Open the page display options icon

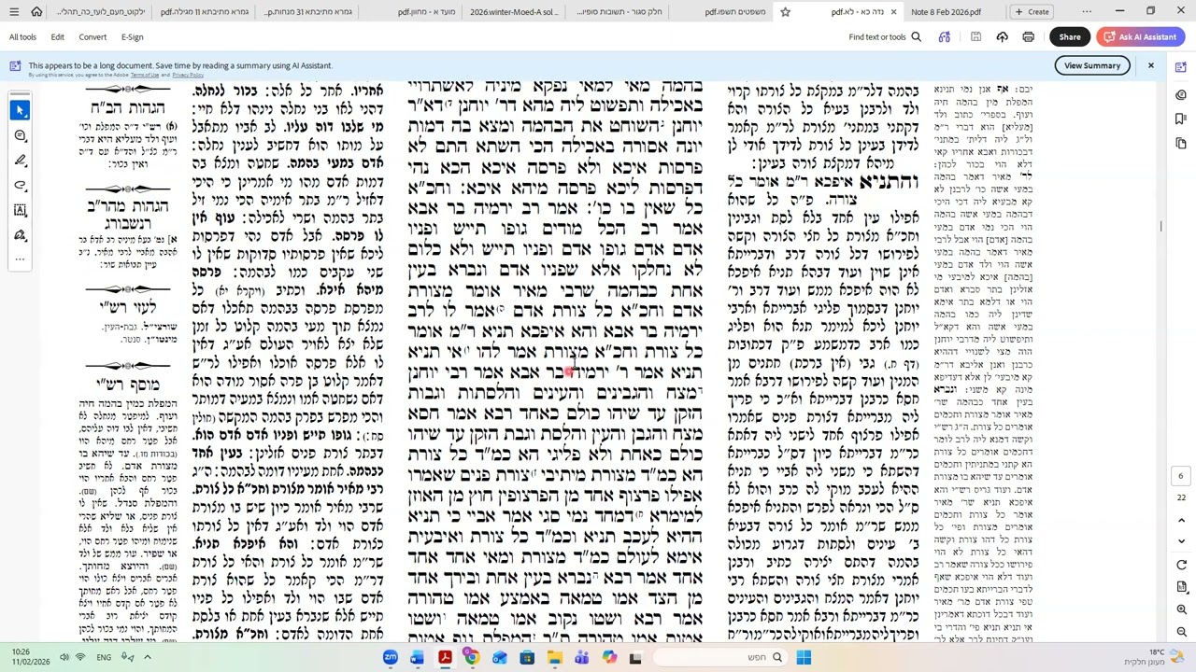[1181, 587]
